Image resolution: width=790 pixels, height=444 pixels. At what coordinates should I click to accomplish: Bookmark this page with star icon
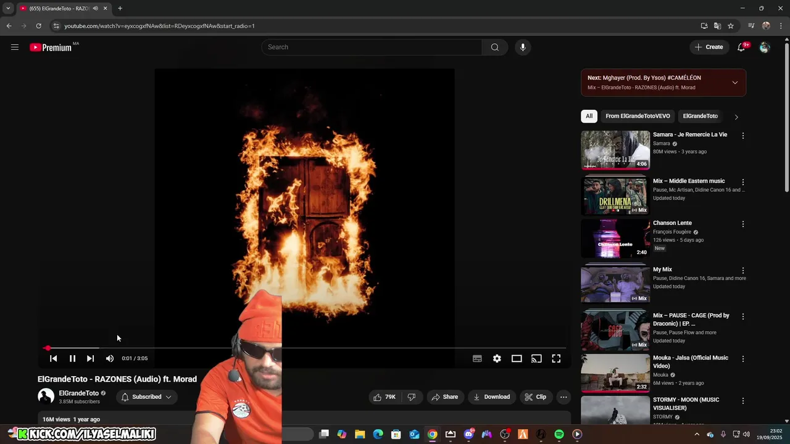[x=731, y=26]
